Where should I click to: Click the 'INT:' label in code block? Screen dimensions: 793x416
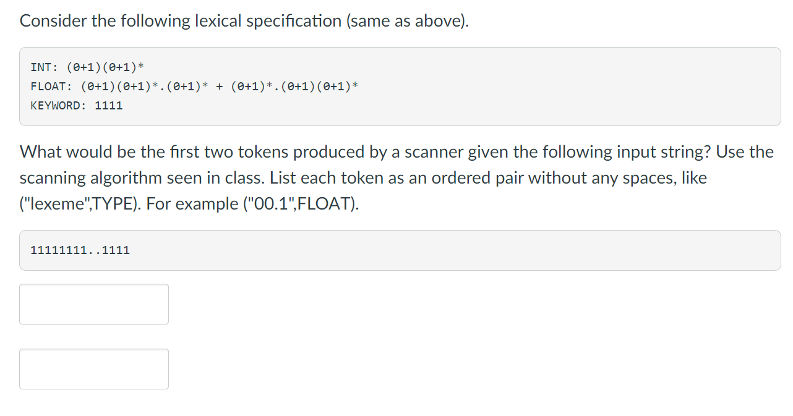45,67
